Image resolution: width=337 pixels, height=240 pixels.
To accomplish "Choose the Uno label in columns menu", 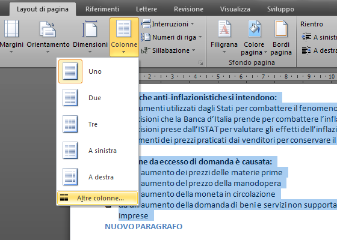I will [95, 71].
